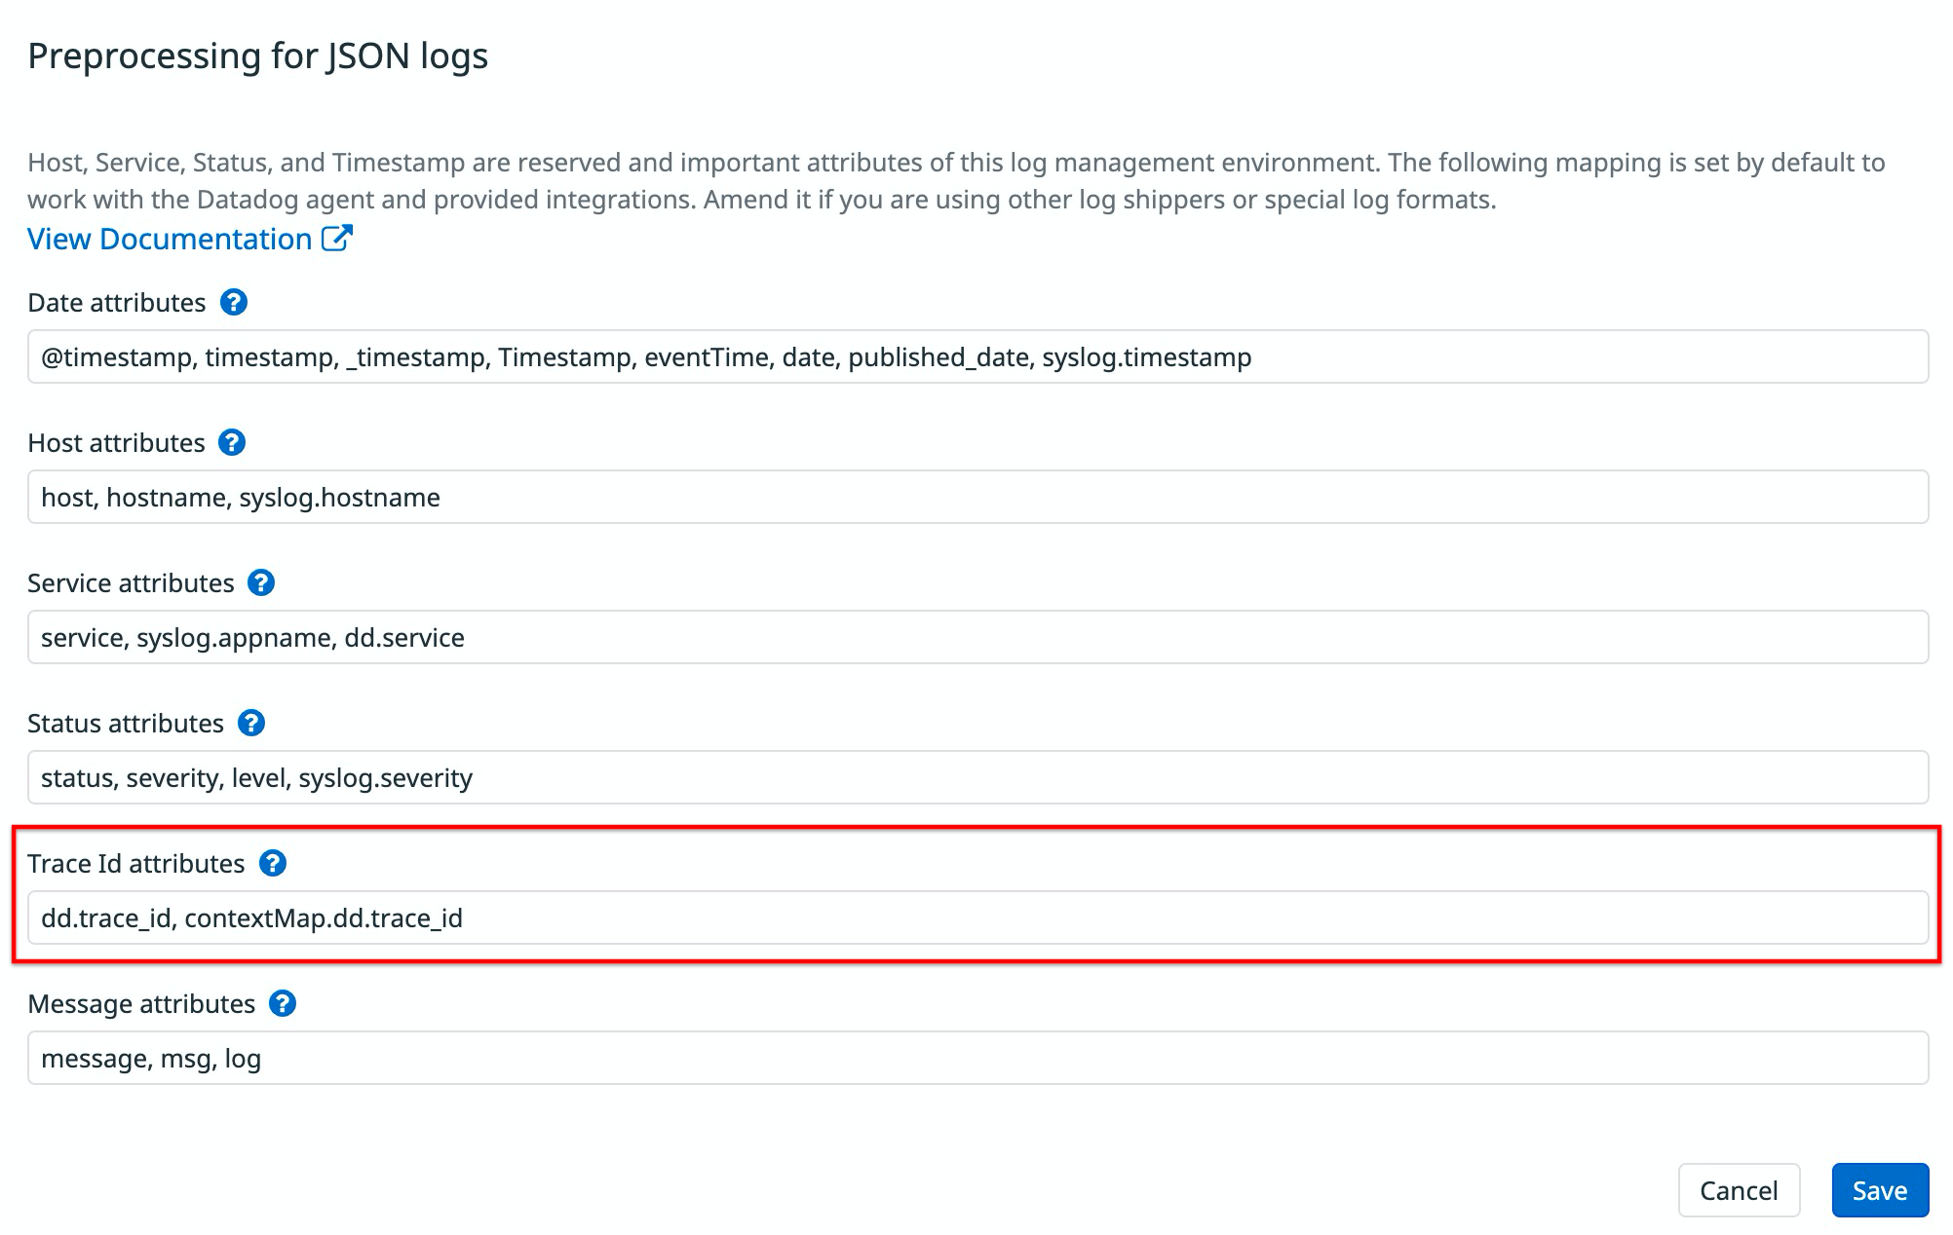Open the View Documentation link
Viewport: 1953px width, 1235px height.
pos(168,239)
